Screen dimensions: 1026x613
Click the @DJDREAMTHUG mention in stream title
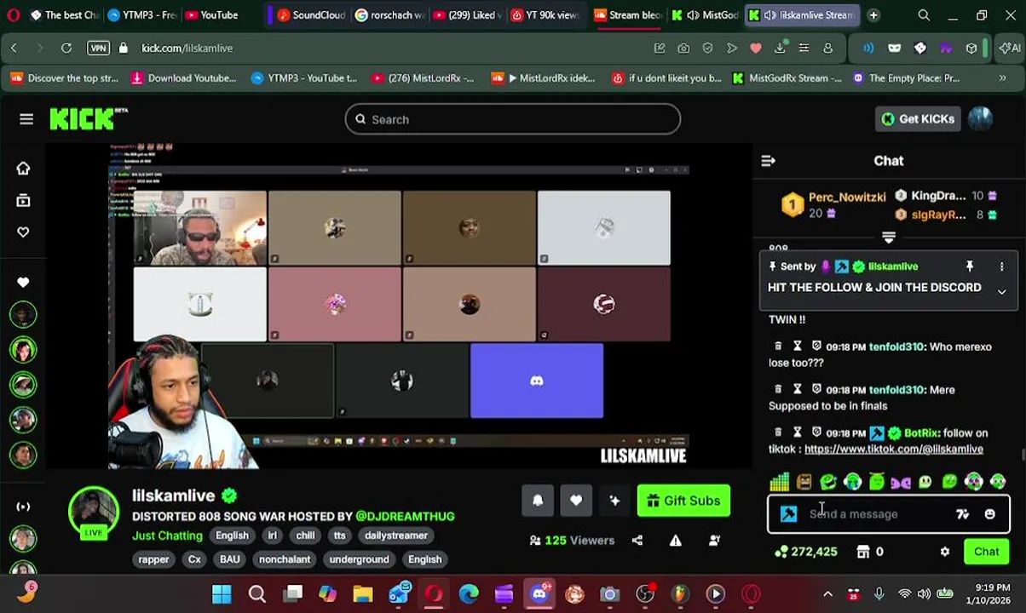[x=405, y=516]
